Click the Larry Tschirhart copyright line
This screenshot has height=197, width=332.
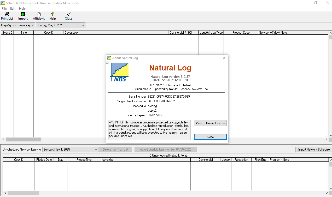[170, 85]
